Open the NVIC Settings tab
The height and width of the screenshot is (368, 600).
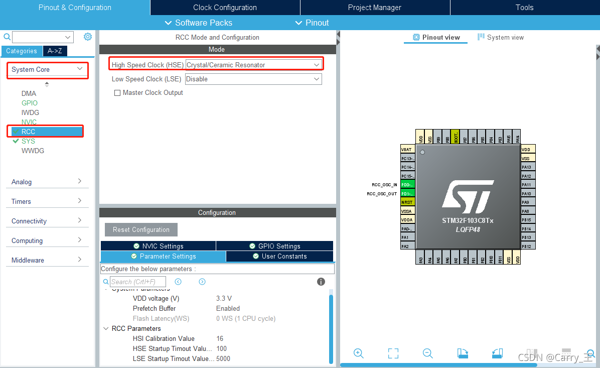coord(159,246)
